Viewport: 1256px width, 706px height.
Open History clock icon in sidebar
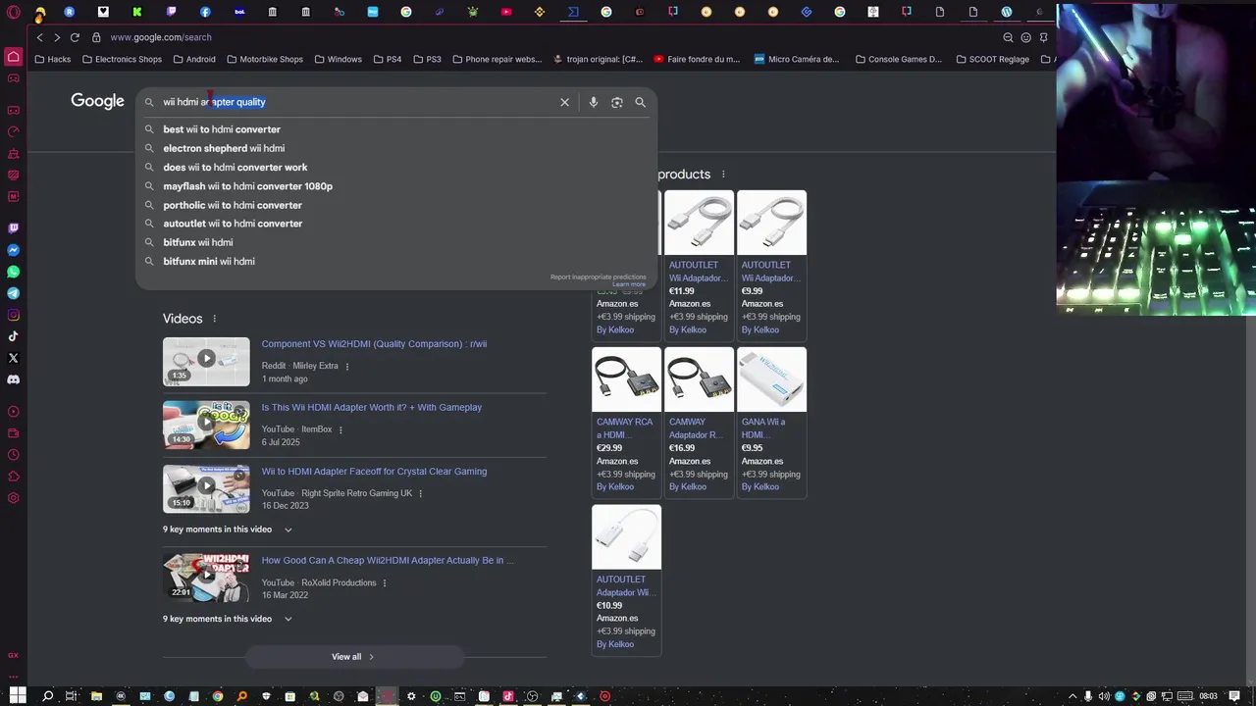coord(14,455)
